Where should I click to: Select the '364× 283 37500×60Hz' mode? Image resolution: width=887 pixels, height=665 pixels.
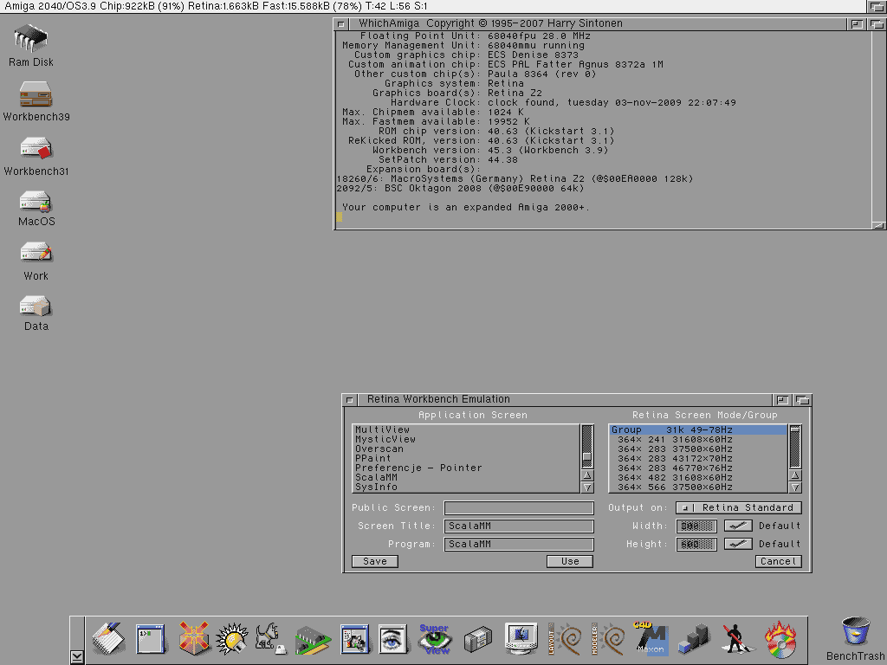tap(698, 449)
